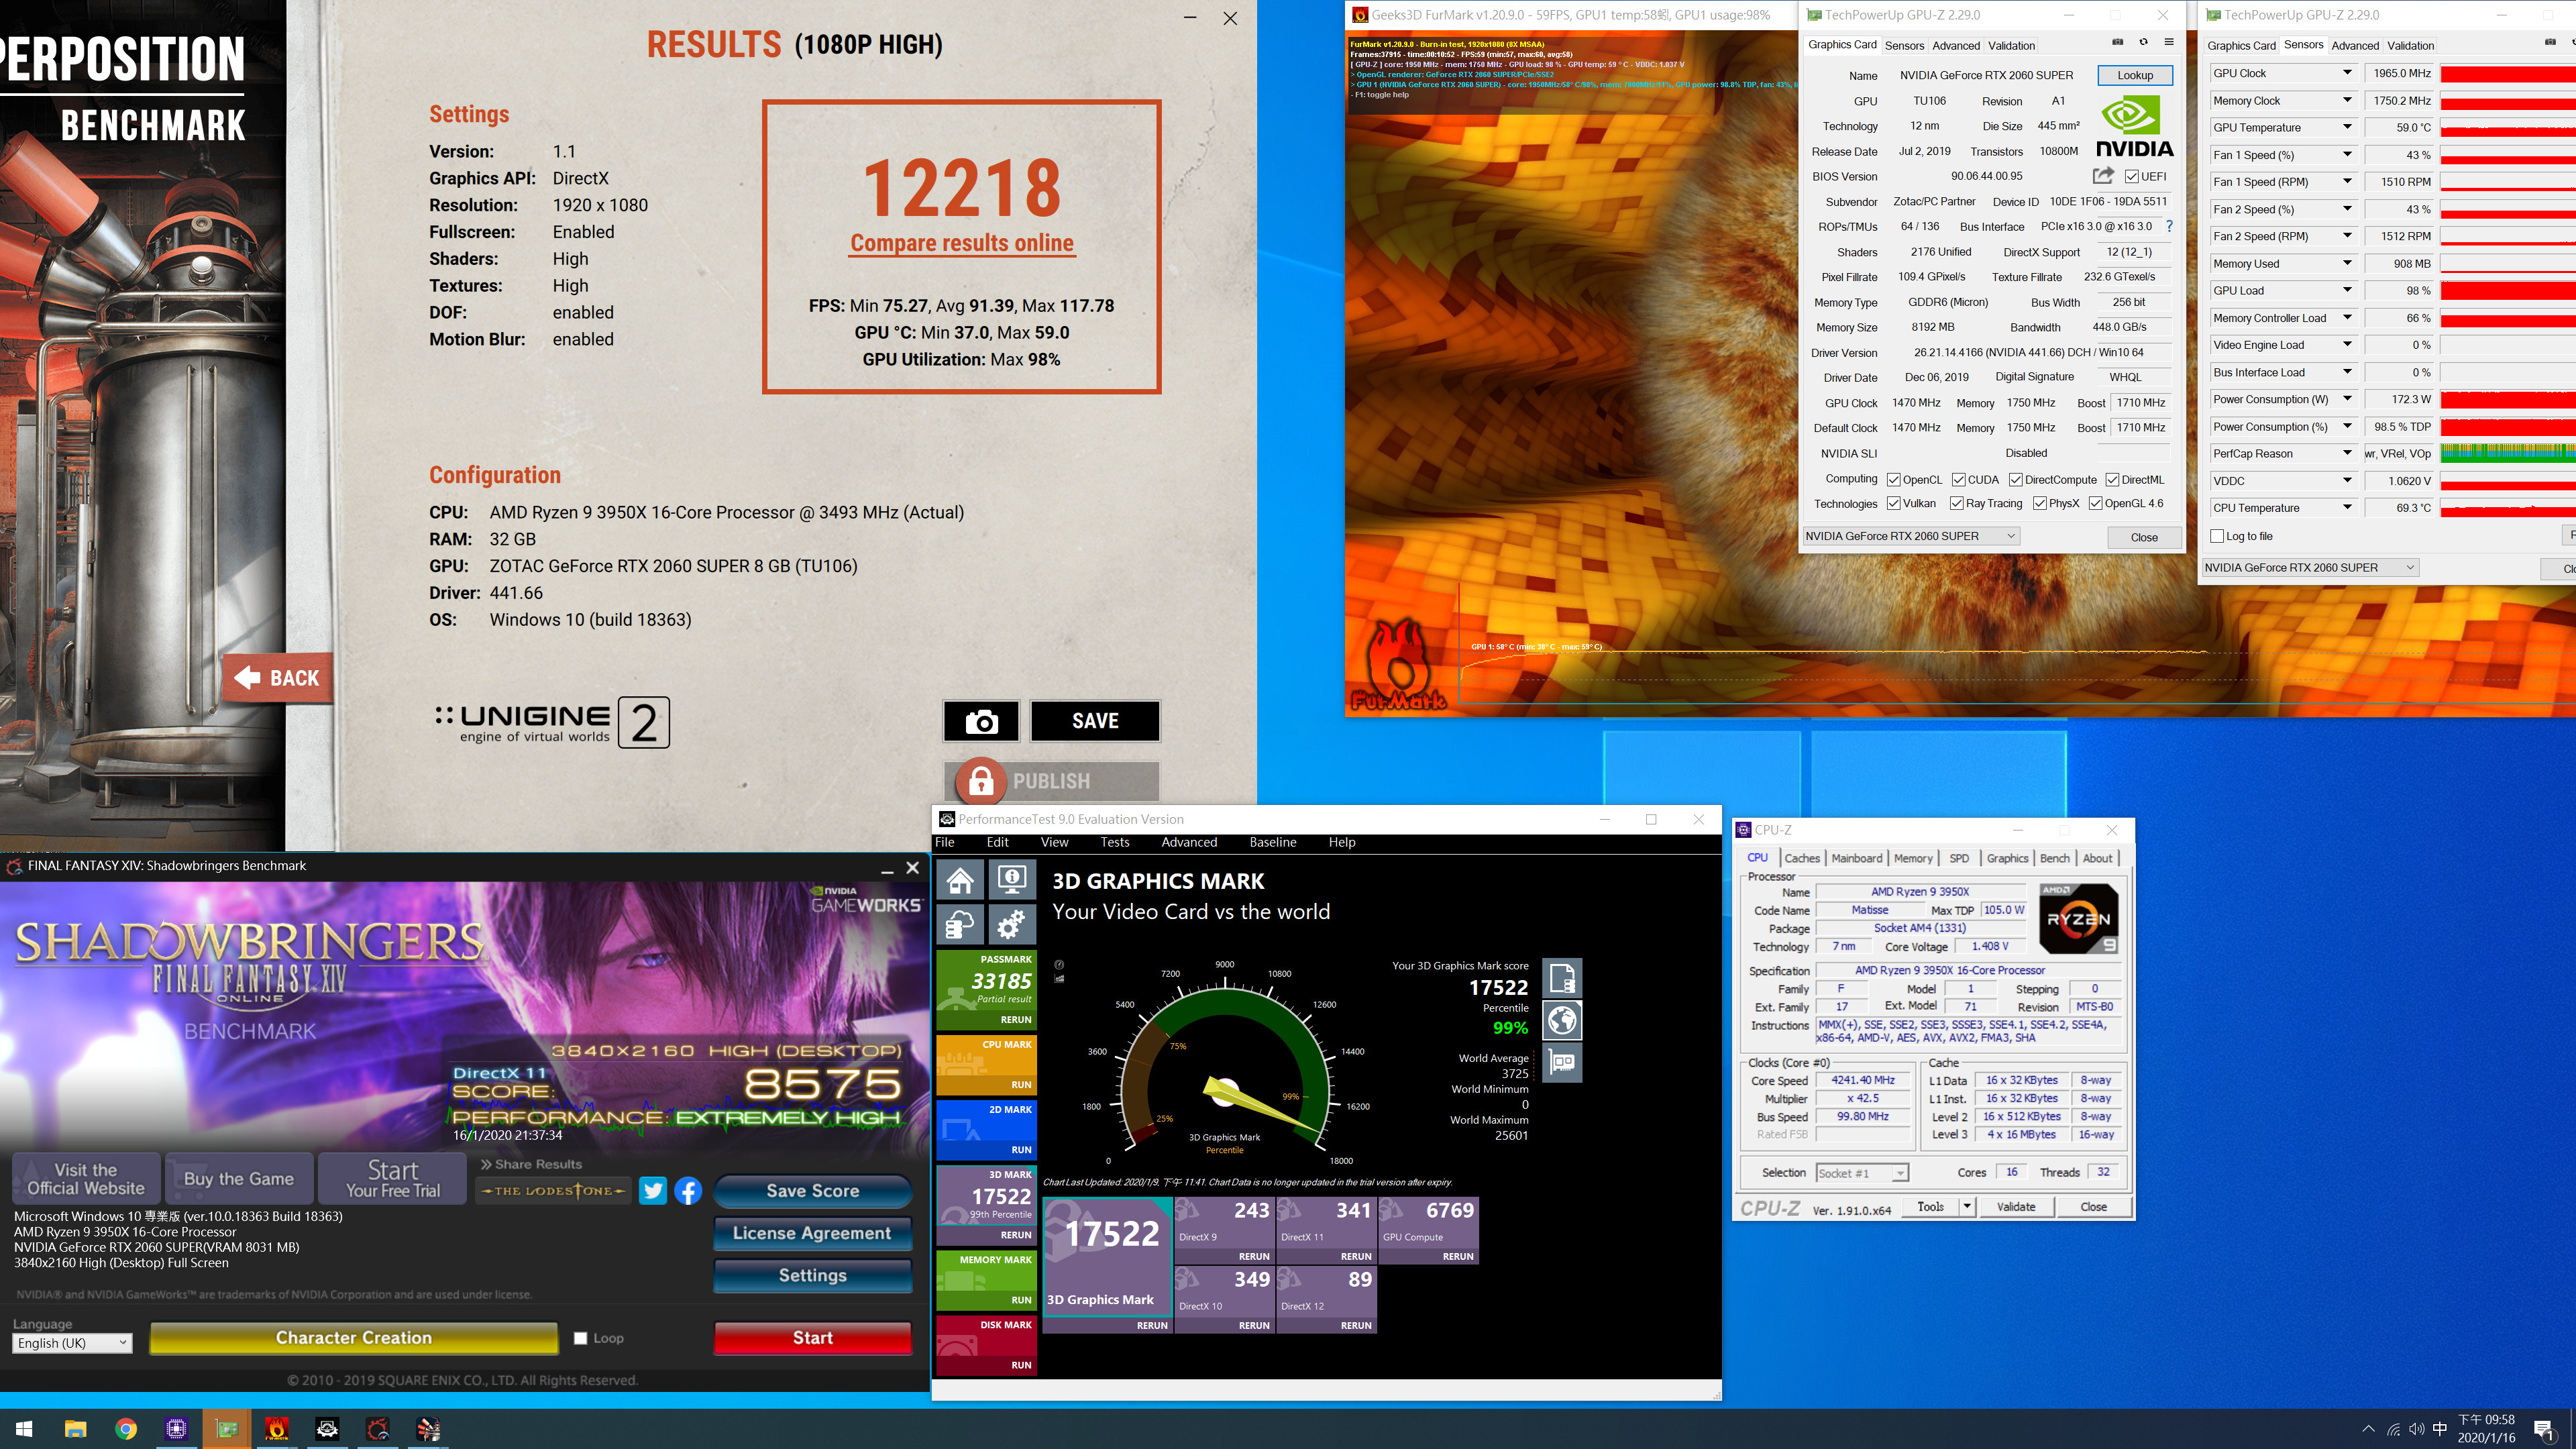Click GPU-Z camera screenshot icon in Graphics Card window
Image resolution: width=2576 pixels, height=1449 pixels.
pos(2117,43)
